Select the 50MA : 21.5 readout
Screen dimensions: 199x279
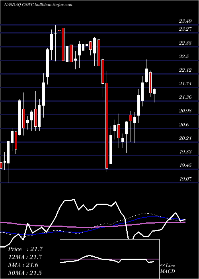pyautogui.click(x=25, y=273)
